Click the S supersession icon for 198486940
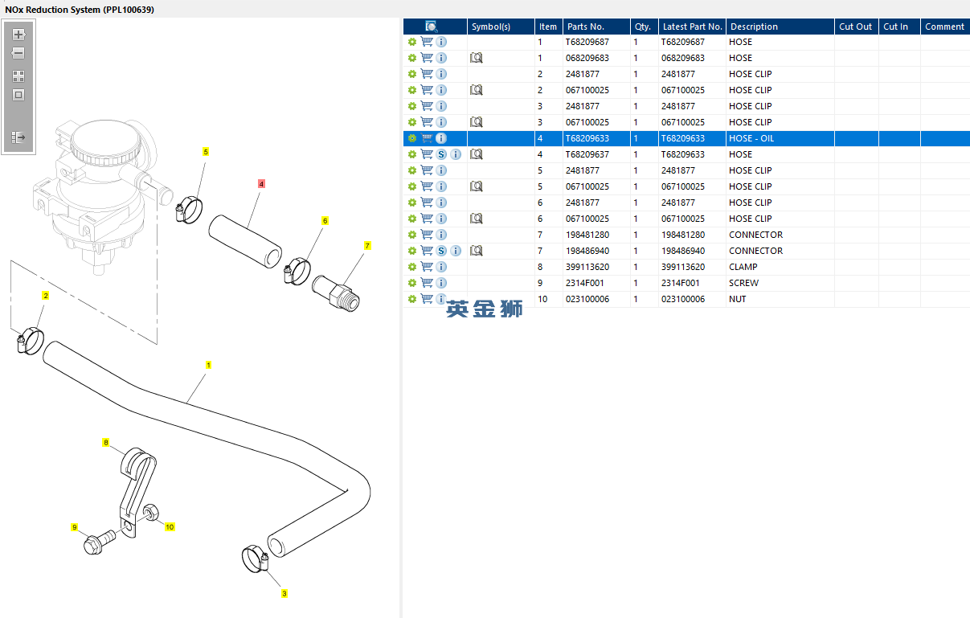The height and width of the screenshot is (618, 970). pos(441,251)
